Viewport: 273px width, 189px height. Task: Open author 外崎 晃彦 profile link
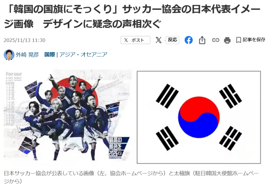tap(27, 55)
